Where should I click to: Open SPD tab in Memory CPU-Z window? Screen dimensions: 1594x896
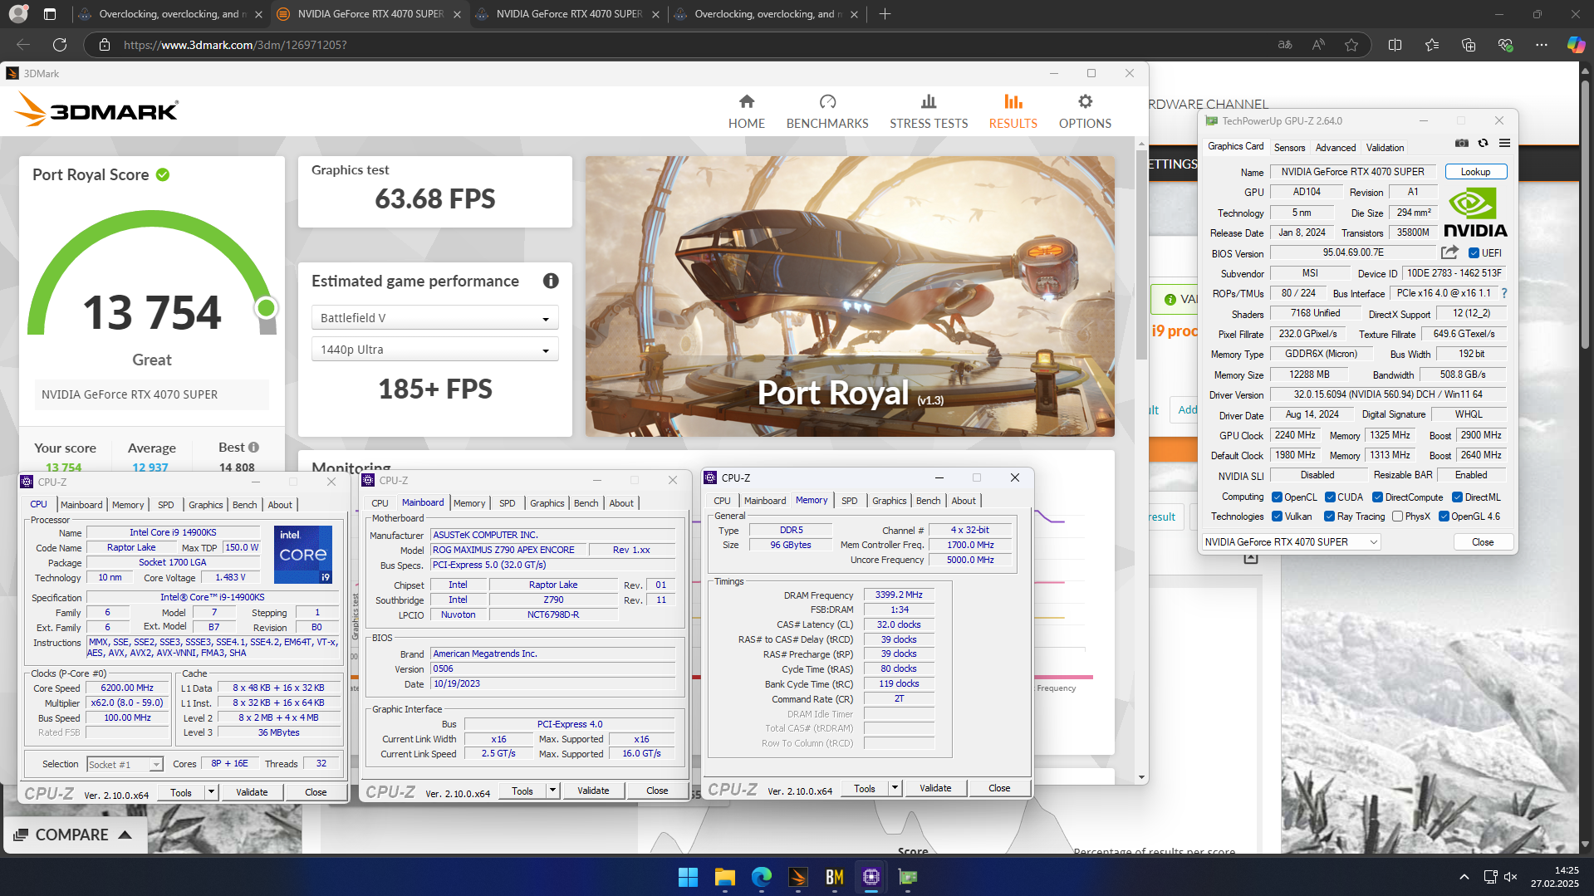click(849, 501)
